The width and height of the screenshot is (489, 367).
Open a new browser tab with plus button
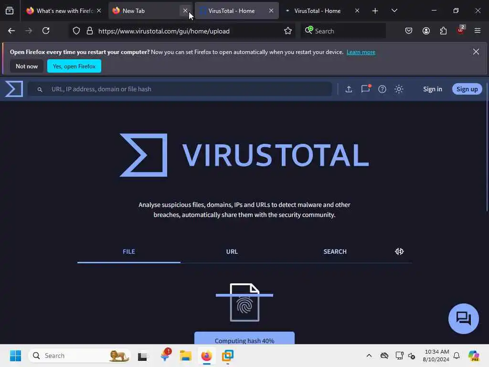coord(375,11)
